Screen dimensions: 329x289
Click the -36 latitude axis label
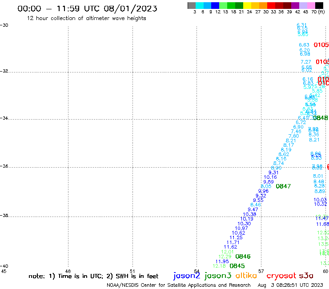pos(4,166)
